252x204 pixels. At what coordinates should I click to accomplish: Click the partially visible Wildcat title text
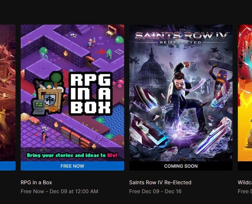(x=245, y=182)
